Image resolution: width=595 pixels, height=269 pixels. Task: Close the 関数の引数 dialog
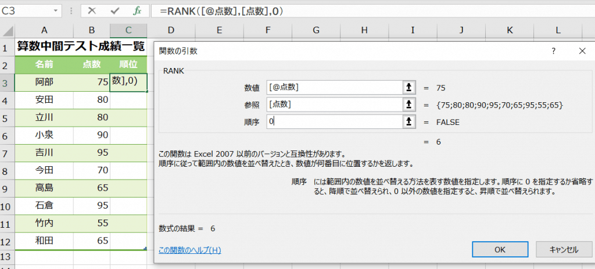[x=582, y=51]
